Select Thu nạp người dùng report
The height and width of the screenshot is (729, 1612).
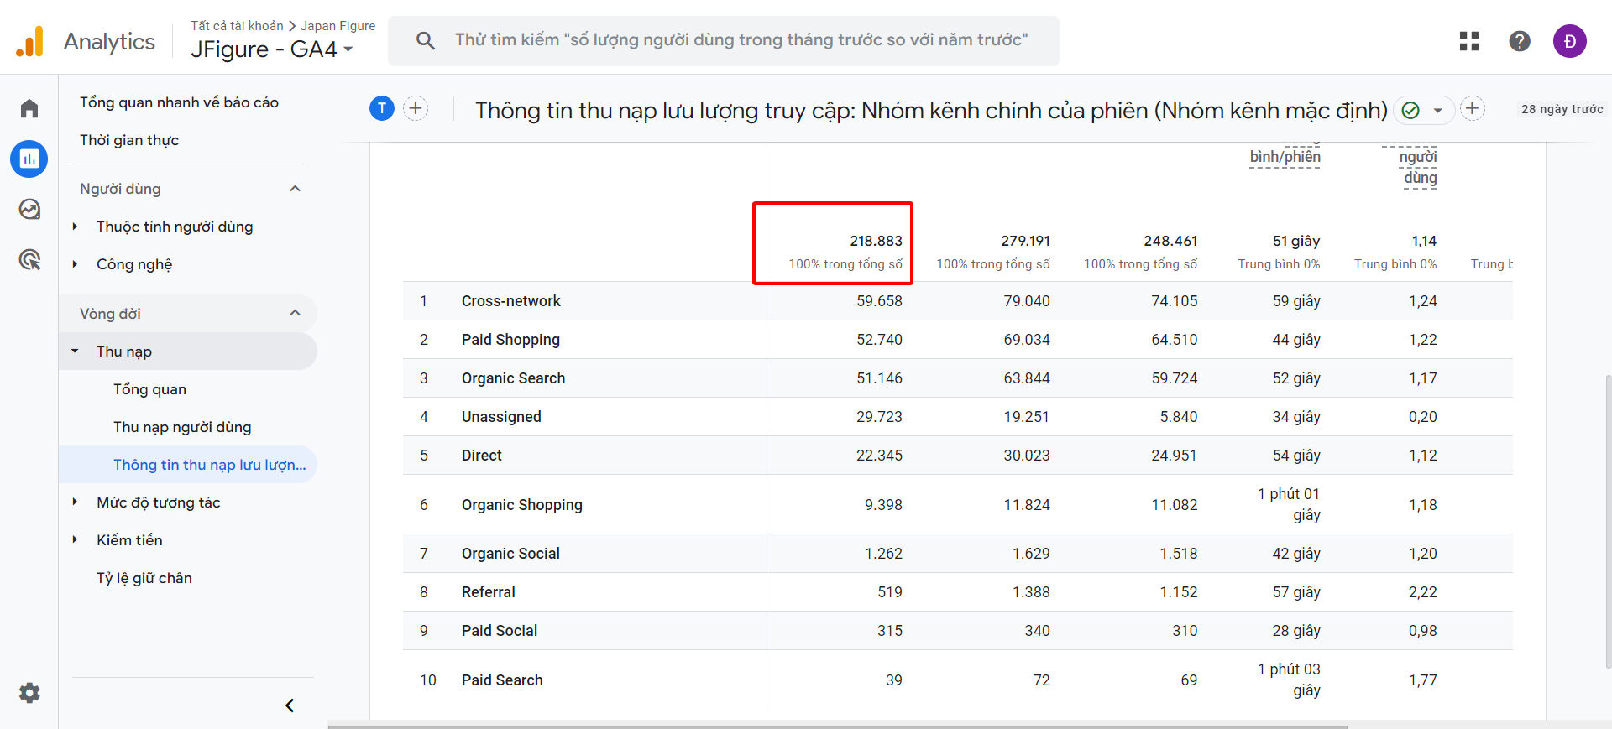182,427
